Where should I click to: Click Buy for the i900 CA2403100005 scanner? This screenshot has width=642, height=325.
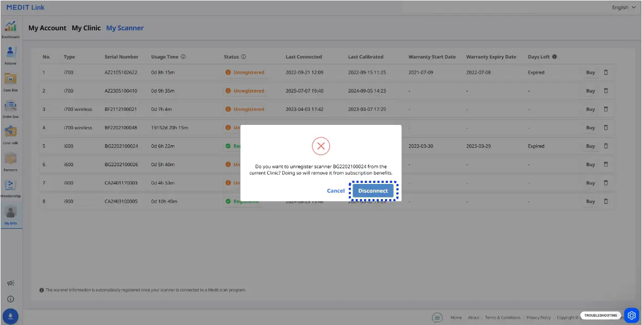(590, 202)
